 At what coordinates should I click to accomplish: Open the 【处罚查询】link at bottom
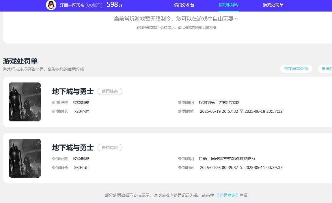(x=228, y=195)
